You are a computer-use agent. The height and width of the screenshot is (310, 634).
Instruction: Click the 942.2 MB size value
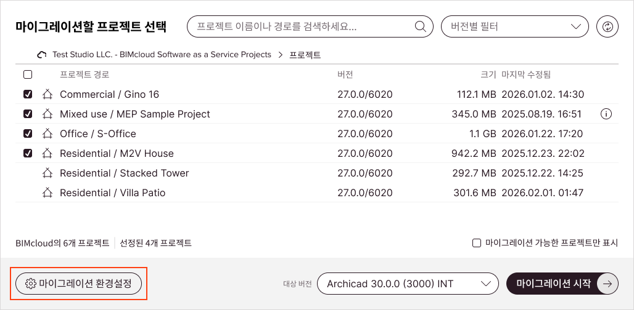point(474,153)
